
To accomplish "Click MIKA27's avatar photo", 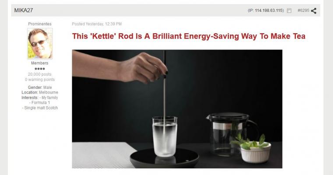I will 40,43.
